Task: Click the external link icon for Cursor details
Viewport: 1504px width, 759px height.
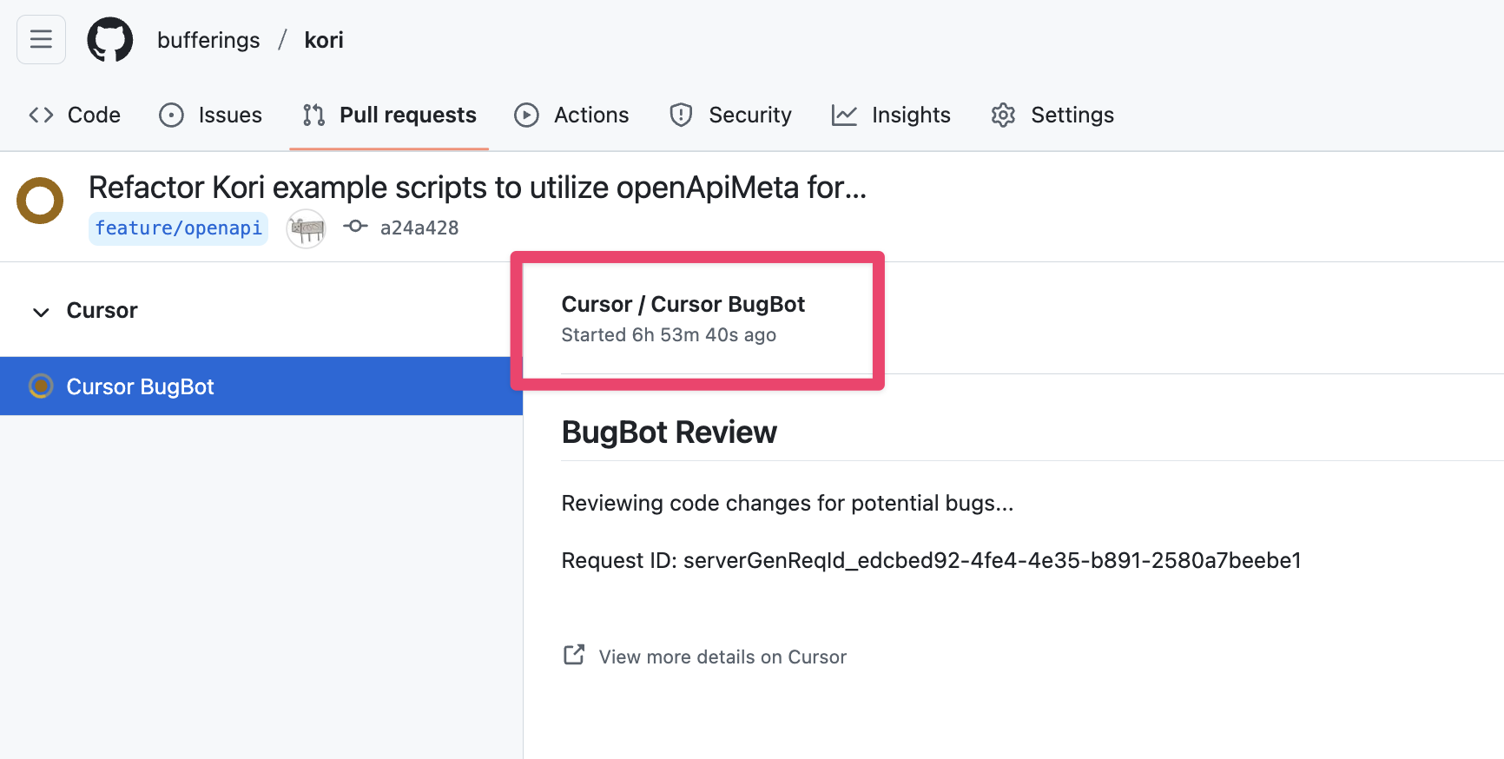Action: click(x=574, y=655)
